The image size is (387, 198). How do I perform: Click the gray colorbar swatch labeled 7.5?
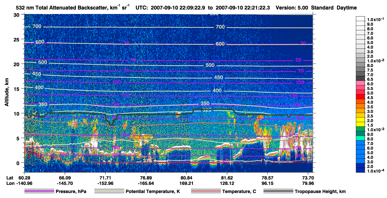pyautogui.click(x=360, y=69)
